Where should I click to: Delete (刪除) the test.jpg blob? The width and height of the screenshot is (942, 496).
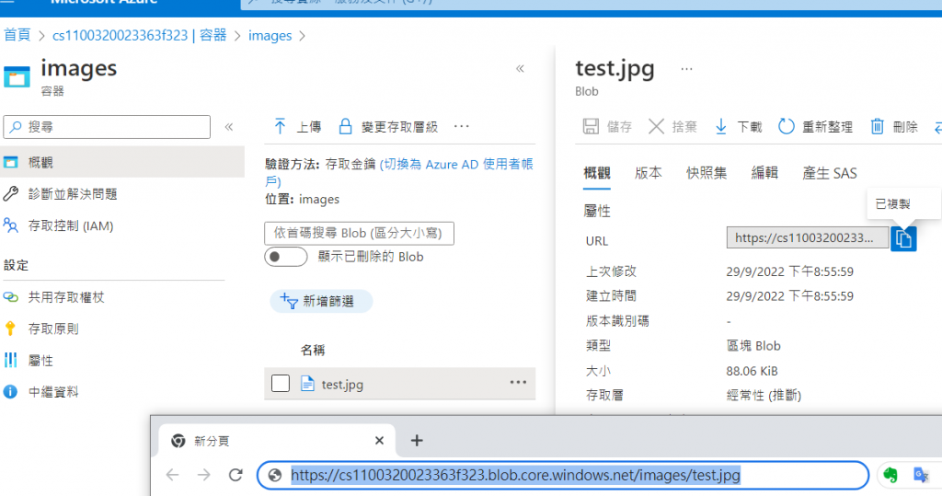pos(894,127)
